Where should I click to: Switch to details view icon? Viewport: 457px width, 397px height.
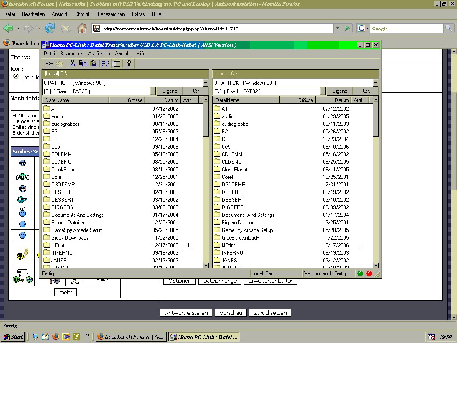116,63
